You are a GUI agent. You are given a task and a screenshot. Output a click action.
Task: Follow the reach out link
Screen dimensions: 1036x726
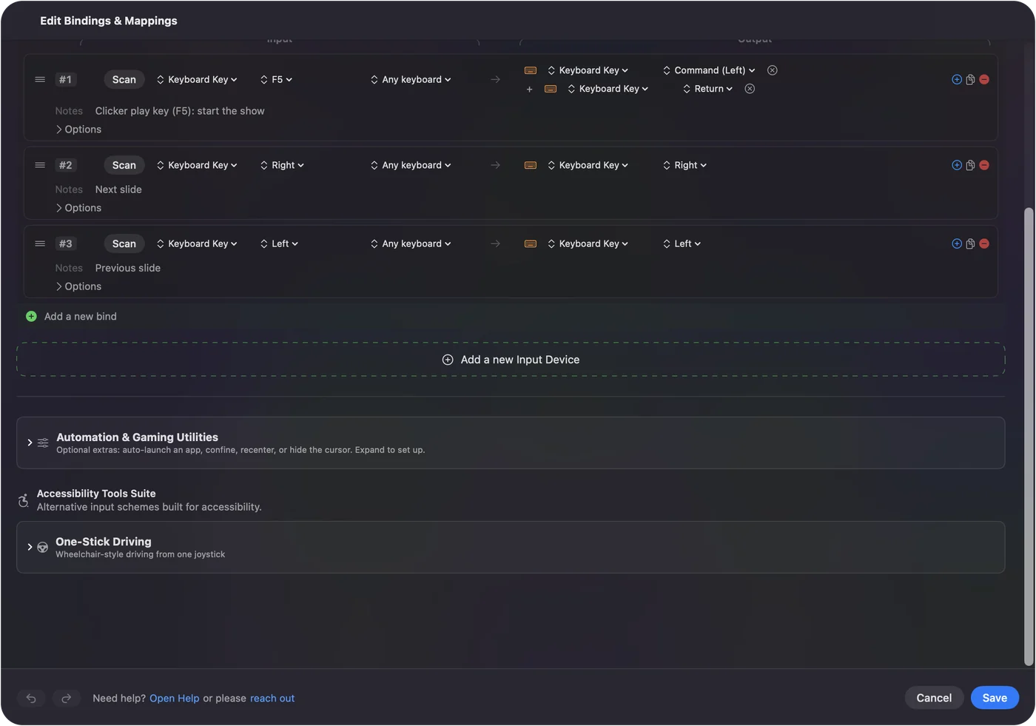pos(272,699)
